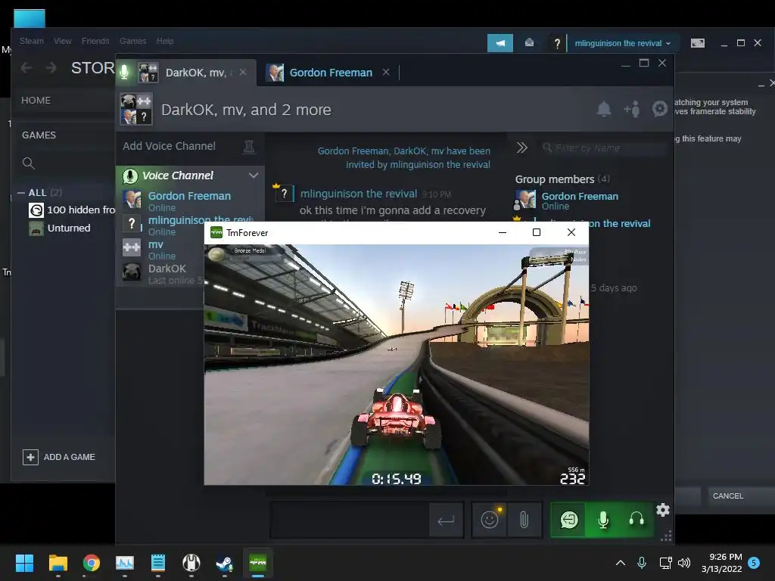Open the Steam taskbar icon
The height and width of the screenshot is (581, 775).
click(224, 563)
